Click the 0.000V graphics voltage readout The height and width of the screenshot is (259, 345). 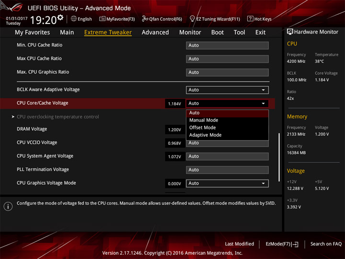coord(175,184)
